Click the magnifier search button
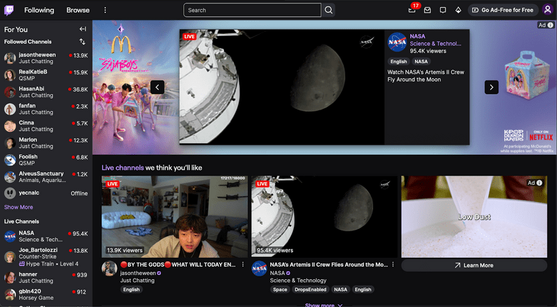 (x=329, y=10)
